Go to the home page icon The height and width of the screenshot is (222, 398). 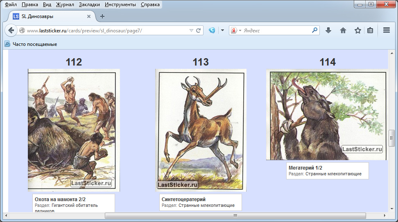[x=343, y=30]
